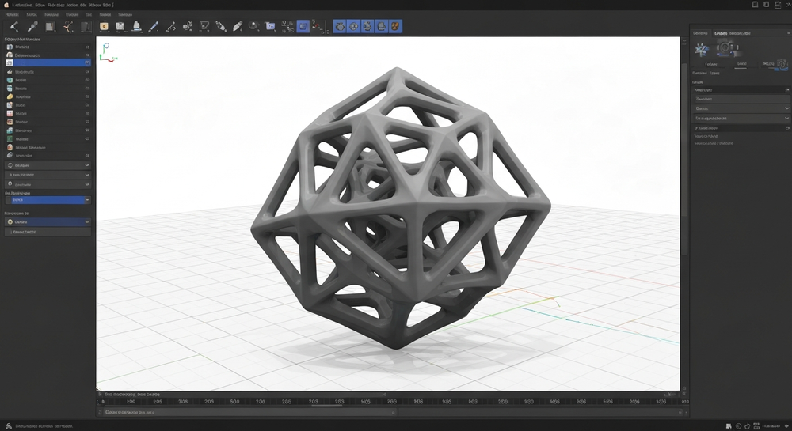The image size is (792, 431).
Task: Click the orange-brown icon in blue view group
Action: click(x=395, y=27)
